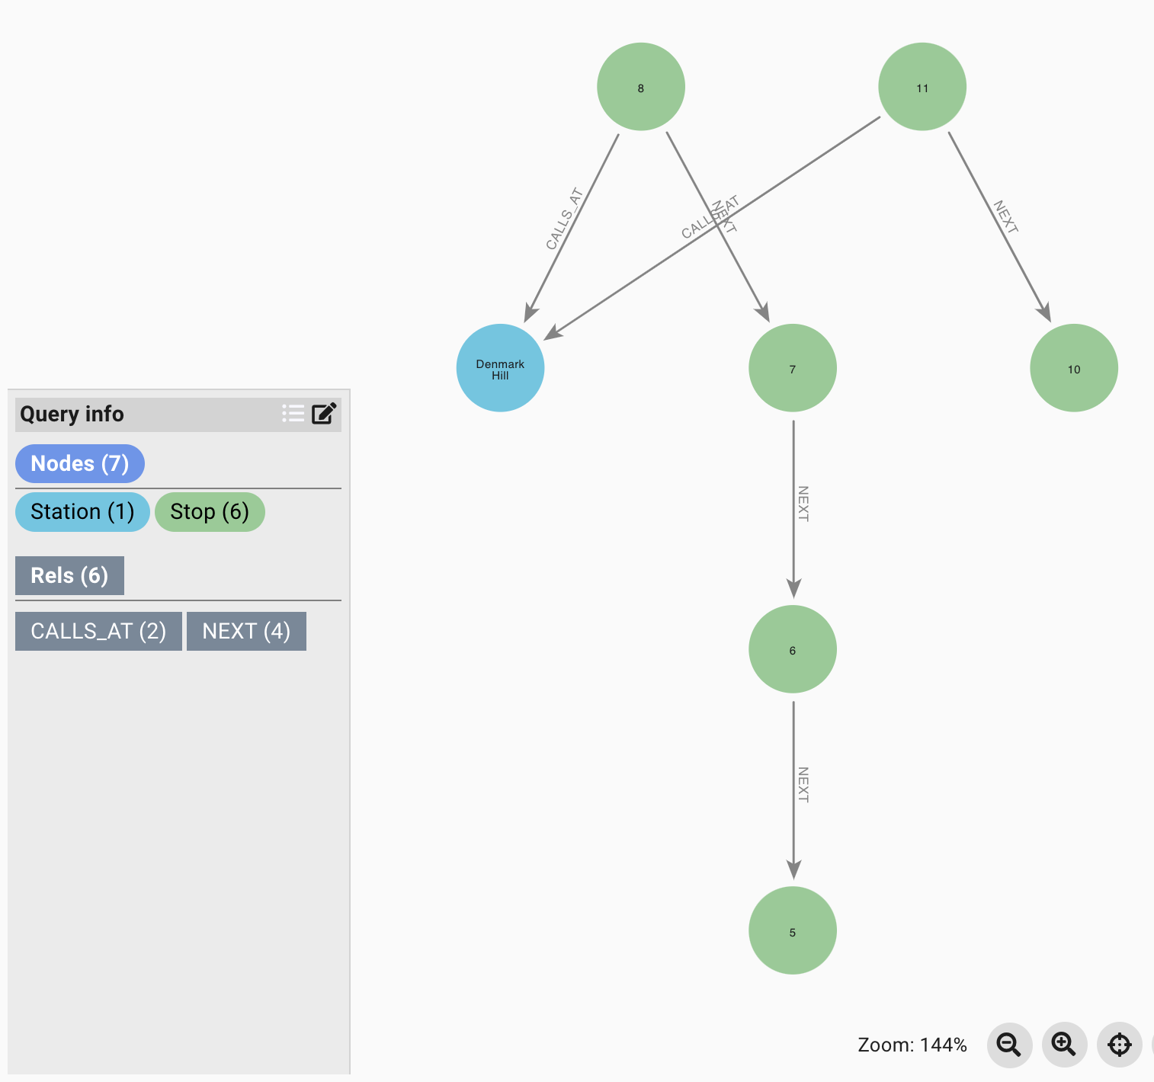
Task: Click the NEXT edge label between 6 and 5
Action: click(803, 785)
